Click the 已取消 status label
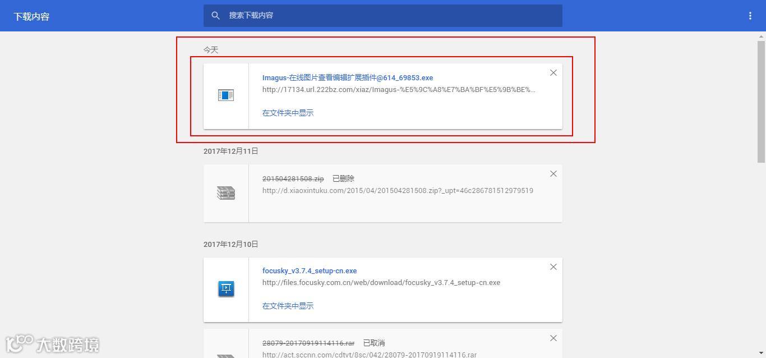The image size is (766, 358). pos(374,343)
